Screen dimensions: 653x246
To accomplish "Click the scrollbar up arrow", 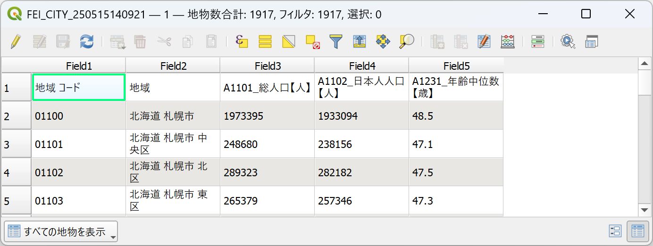I will [644, 64].
